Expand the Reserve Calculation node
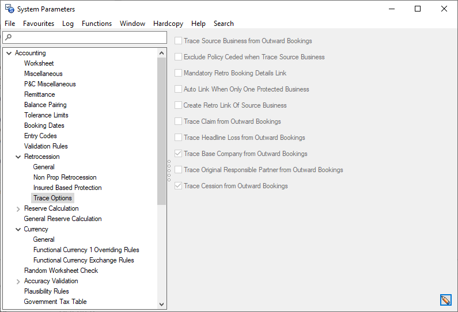The width and height of the screenshot is (458, 312). [18, 208]
